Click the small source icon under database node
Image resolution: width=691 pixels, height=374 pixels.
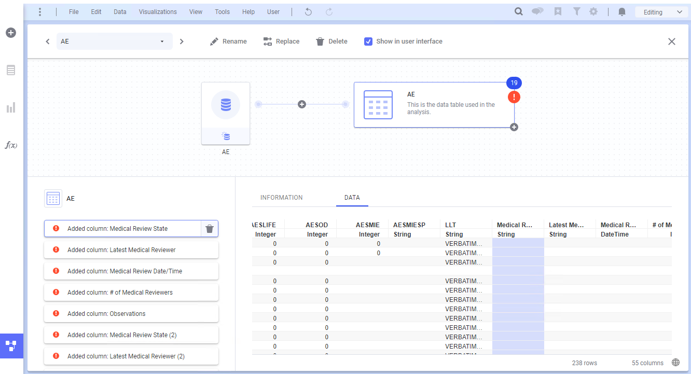(226, 136)
